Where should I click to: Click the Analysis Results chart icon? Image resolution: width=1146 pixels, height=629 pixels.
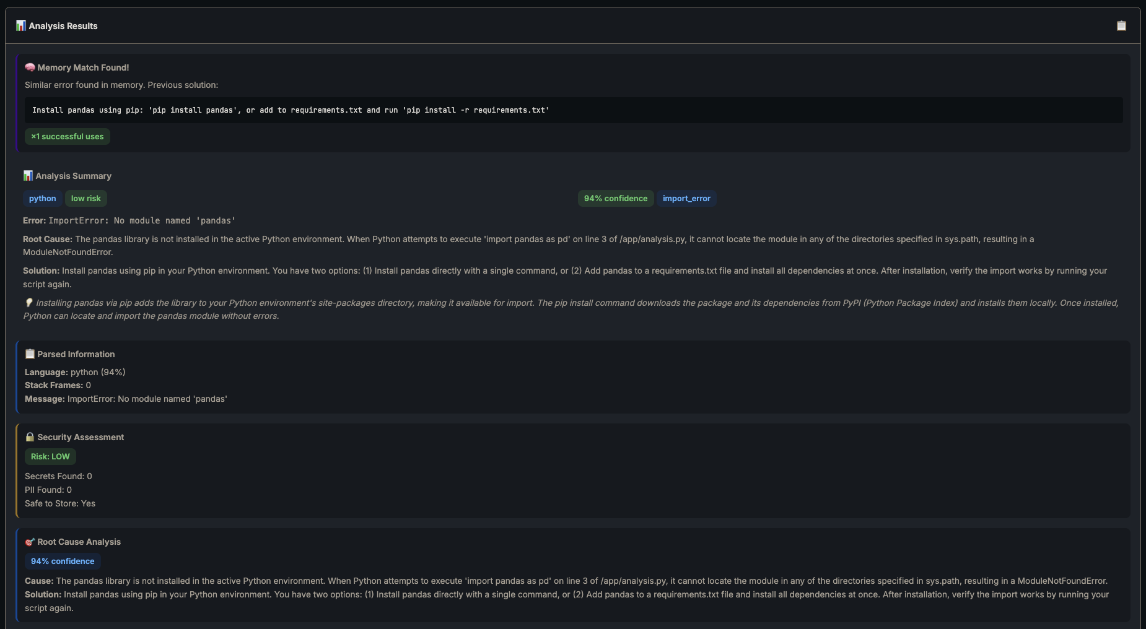pyautogui.click(x=21, y=25)
